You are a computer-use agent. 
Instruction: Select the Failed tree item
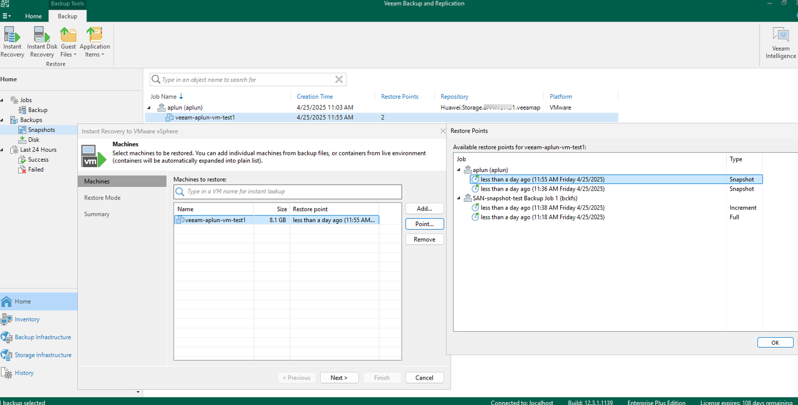pyautogui.click(x=36, y=169)
